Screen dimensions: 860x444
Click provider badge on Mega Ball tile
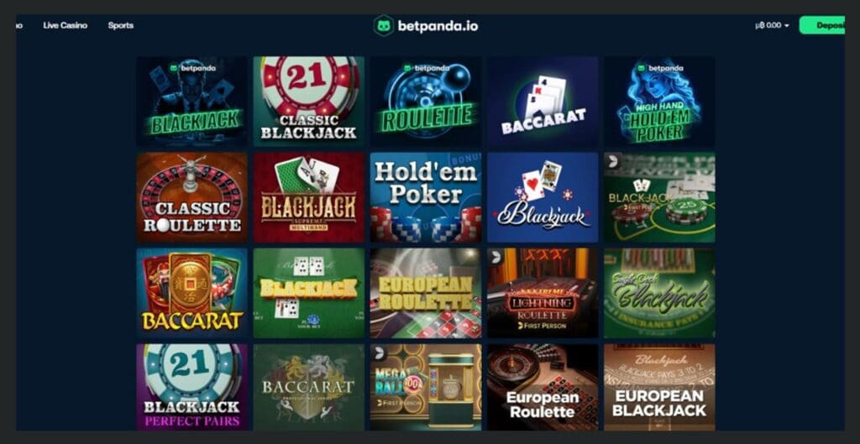379,353
